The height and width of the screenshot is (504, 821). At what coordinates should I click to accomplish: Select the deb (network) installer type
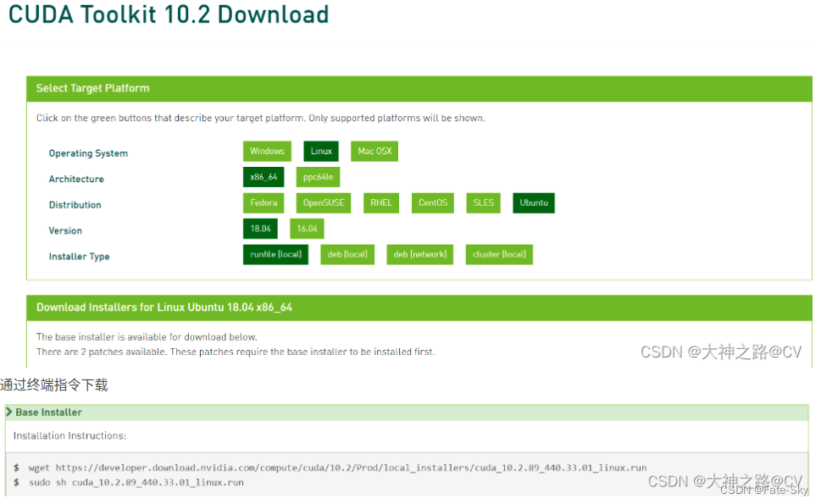[420, 254]
